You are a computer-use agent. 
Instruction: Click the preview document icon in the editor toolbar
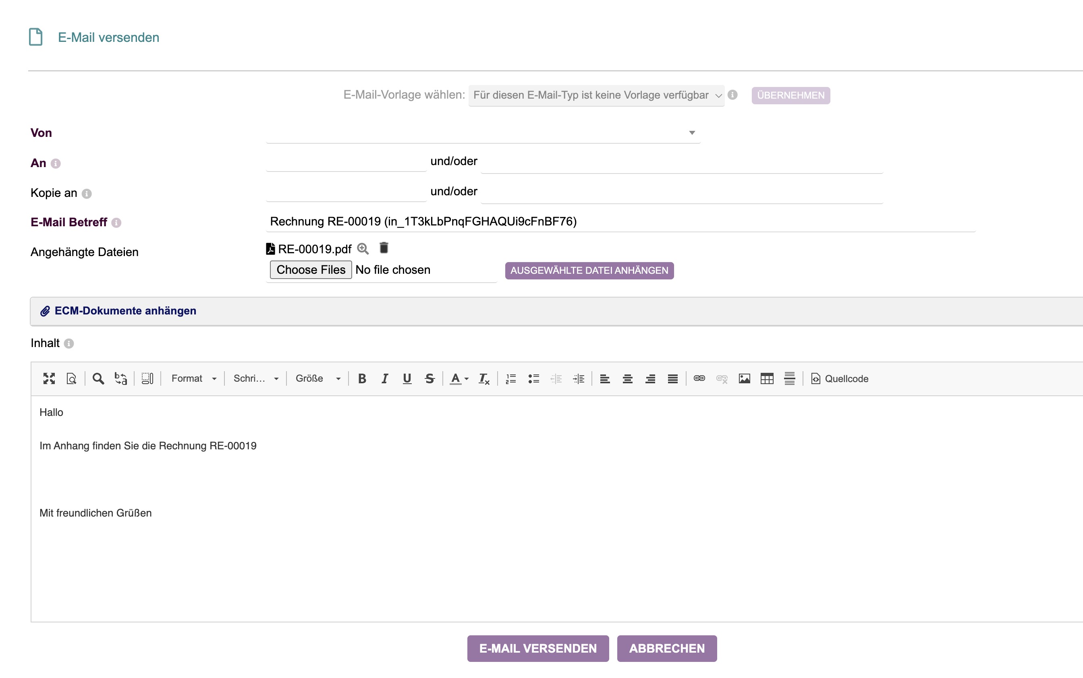coord(71,378)
